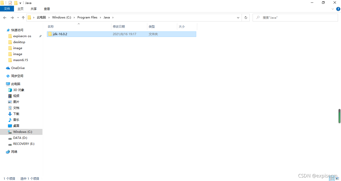Select 此电脑 in the navigation pane
This screenshot has height=181, width=341.
click(16, 84)
